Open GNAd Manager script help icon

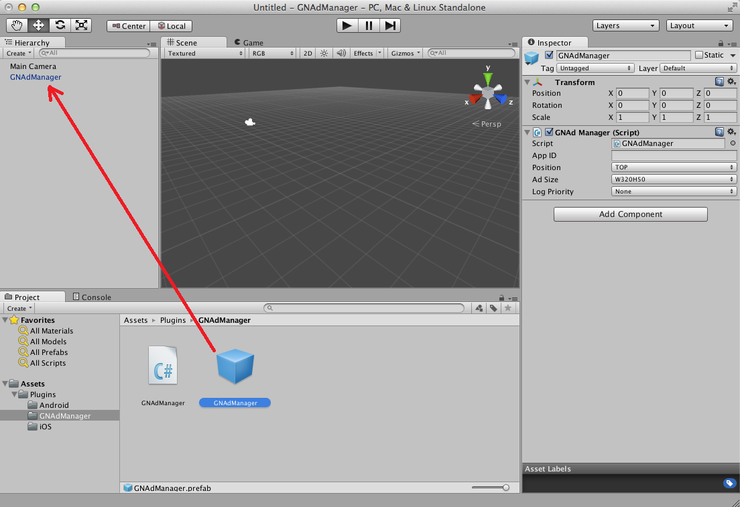point(719,132)
